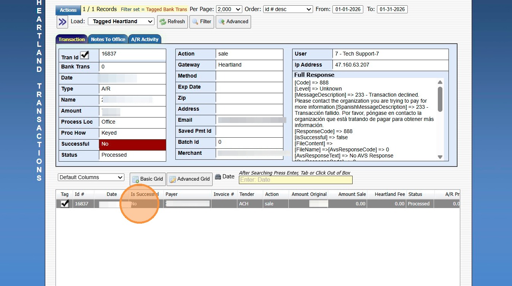The height and width of the screenshot is (286, 512).
Task: Click the Action value sale in details
Action: pyautogui.click(x=223, y=54)
